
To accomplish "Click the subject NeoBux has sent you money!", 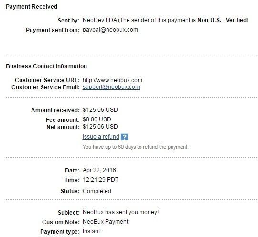I will coord(120,212).
